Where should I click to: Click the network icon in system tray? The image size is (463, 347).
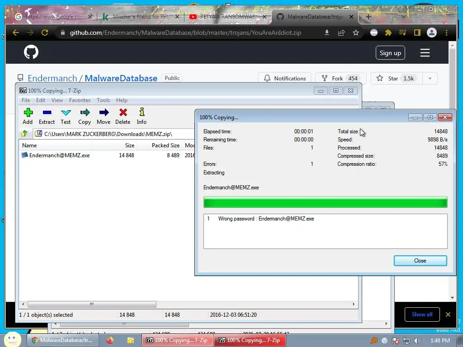[406, 341]
